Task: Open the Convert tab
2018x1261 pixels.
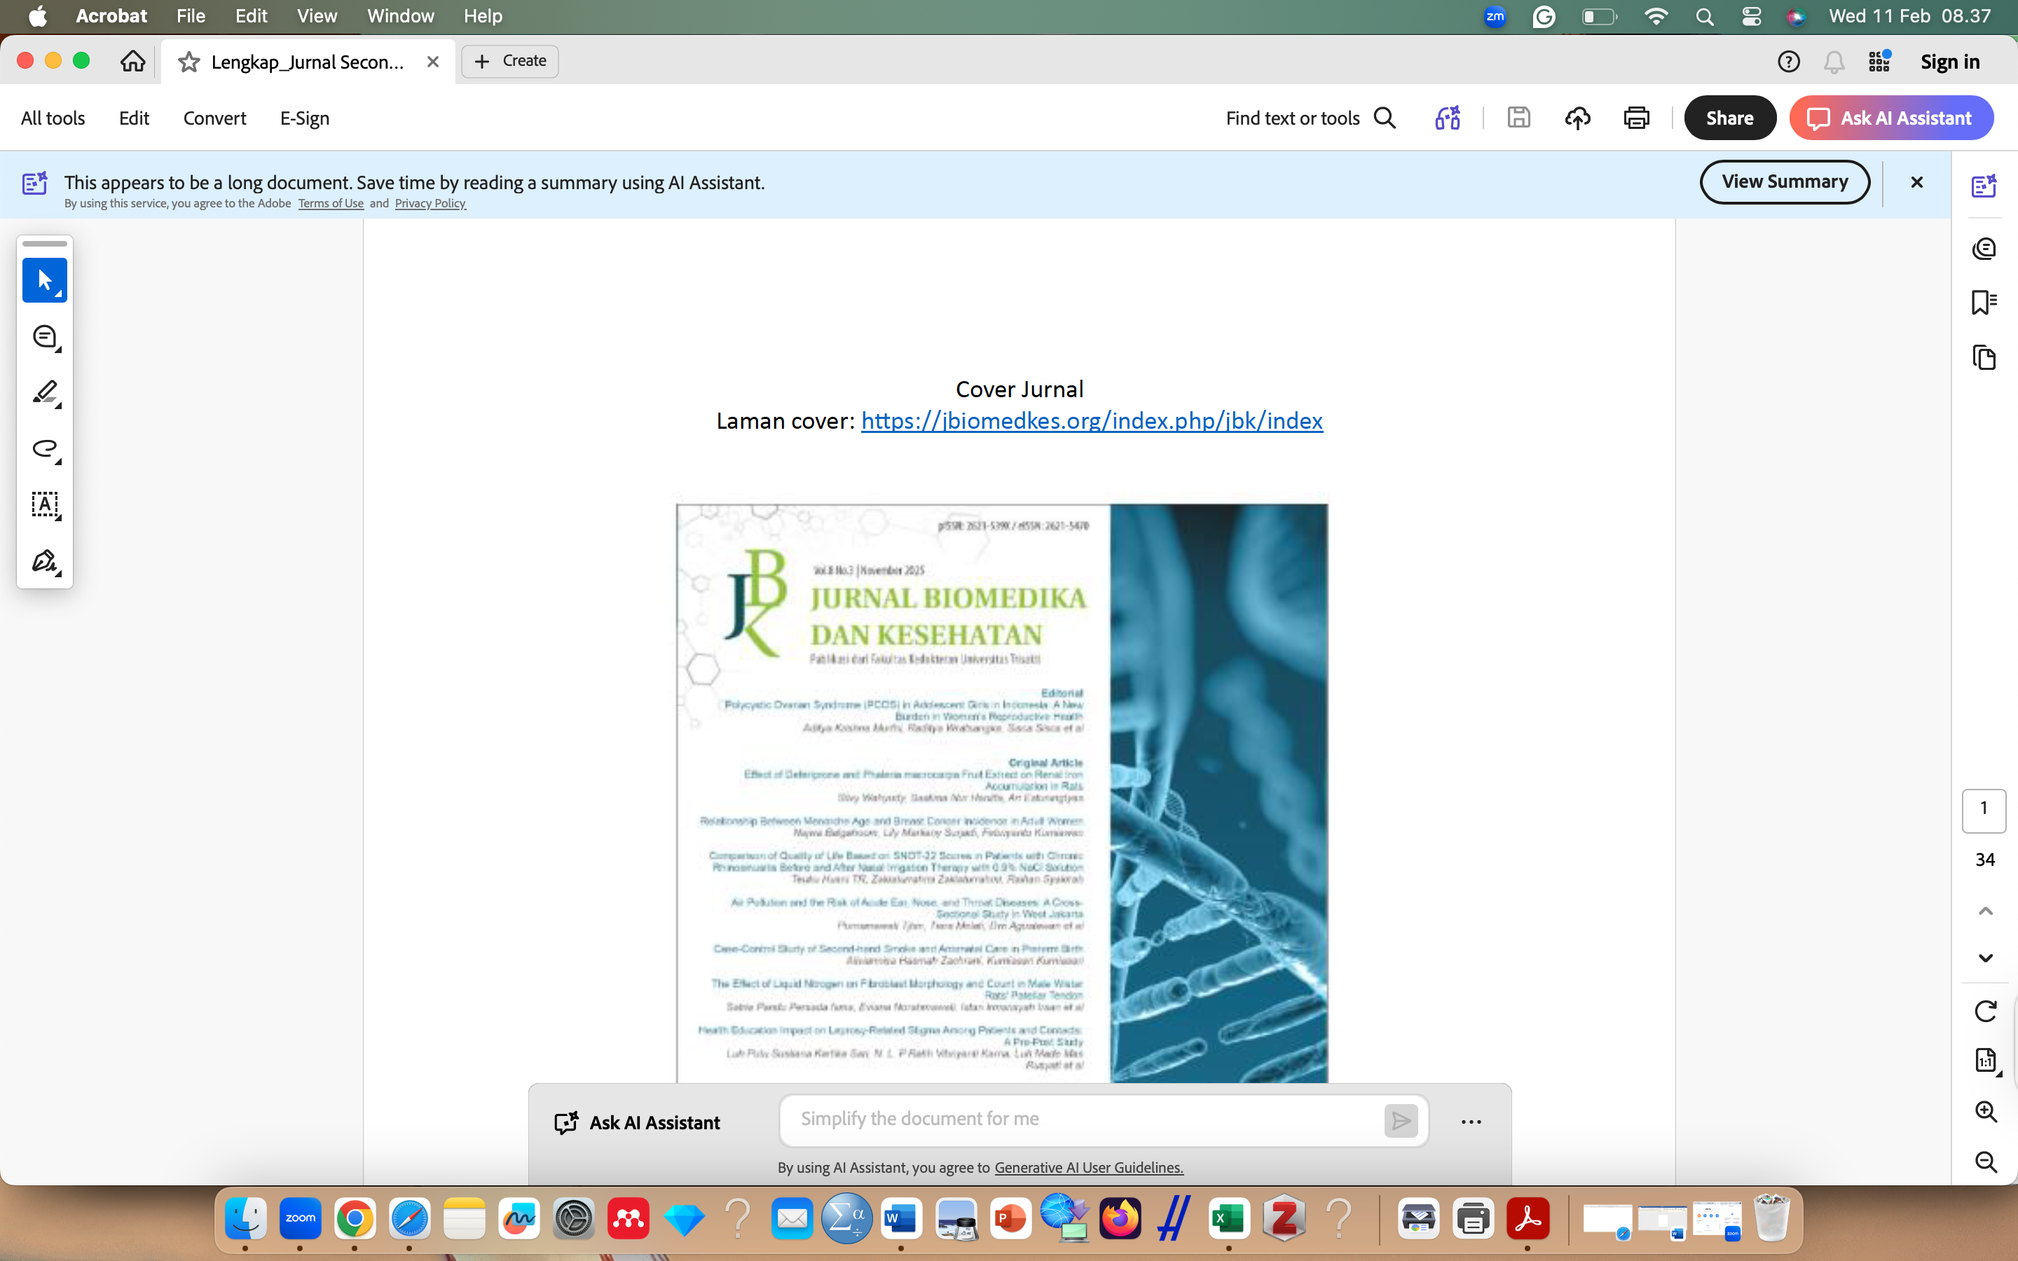Action: [214, 118]
